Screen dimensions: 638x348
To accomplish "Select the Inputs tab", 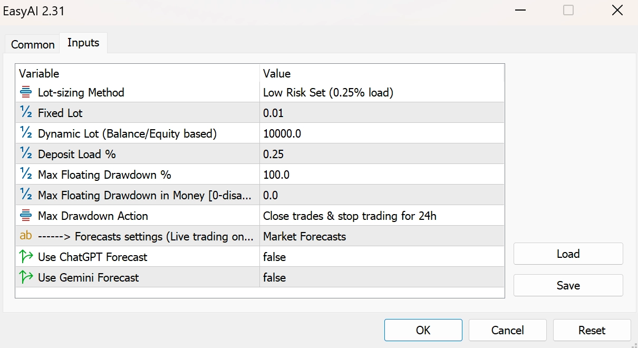I will pos(83,43).
